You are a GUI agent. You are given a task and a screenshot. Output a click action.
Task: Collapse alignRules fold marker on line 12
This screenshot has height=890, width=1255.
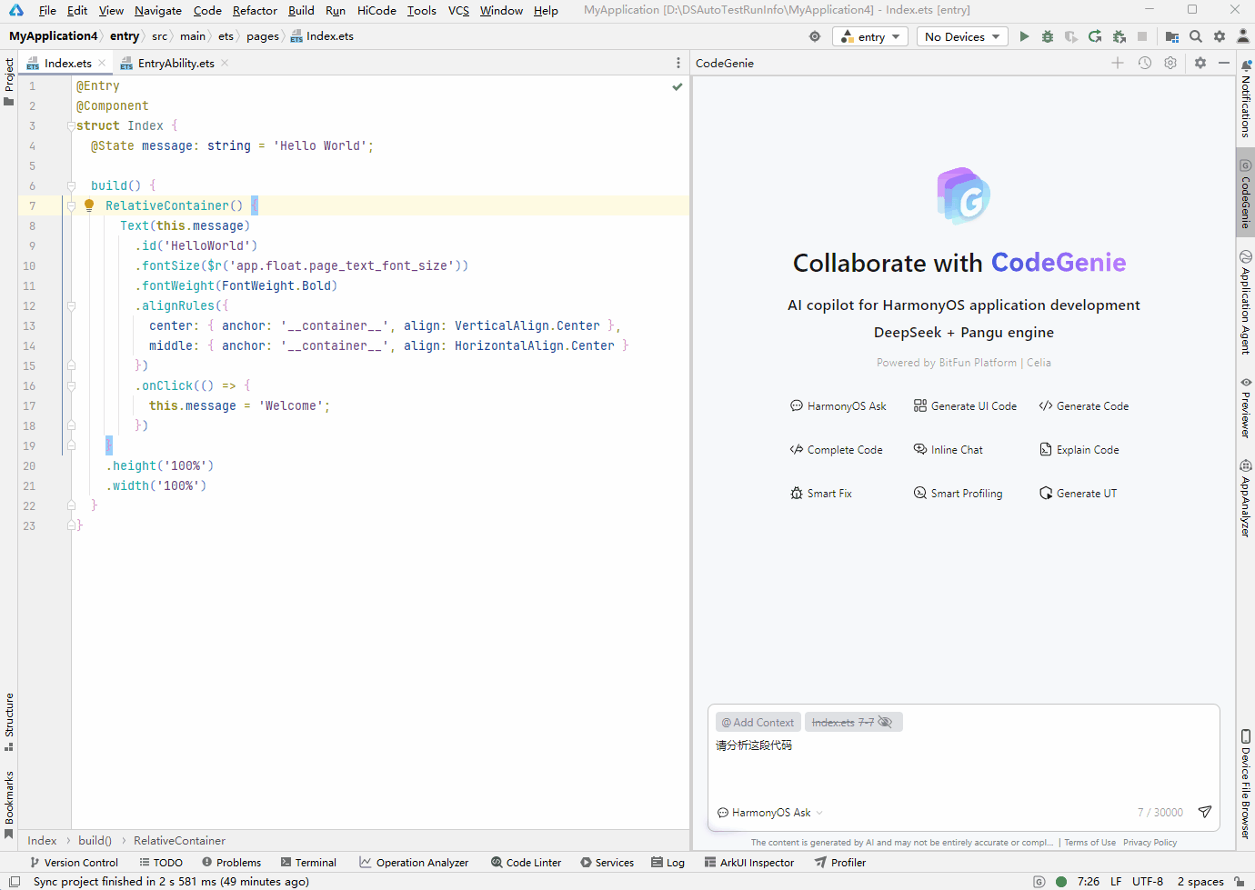coord(71,306)
